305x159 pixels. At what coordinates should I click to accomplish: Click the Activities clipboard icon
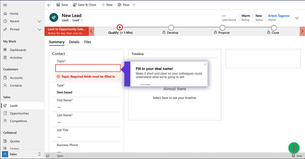click(5, 58)
